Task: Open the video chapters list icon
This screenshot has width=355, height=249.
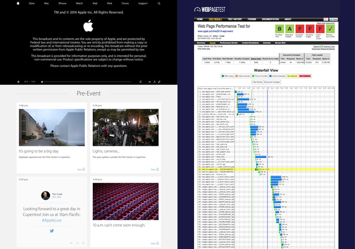Action: pos(141,82)
